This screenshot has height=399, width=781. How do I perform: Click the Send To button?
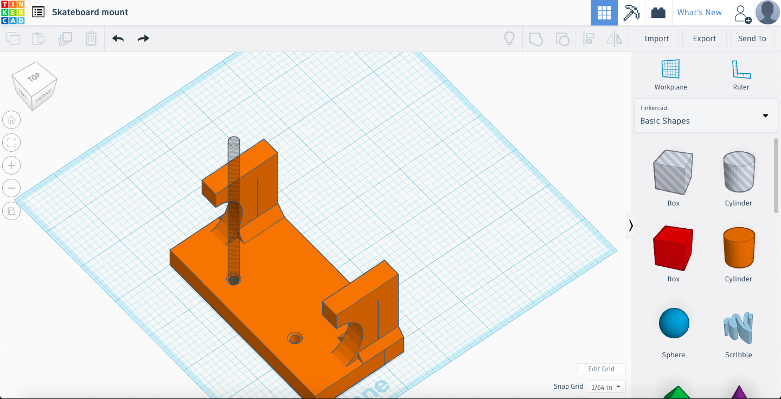pyautogui.click(x=752, y=38)
